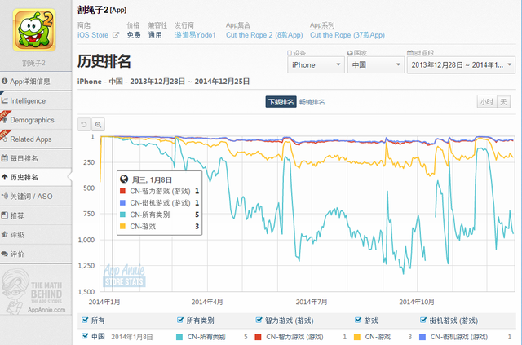Open the Cut the Rope 2 (8款App) collection link
The height and width of the screenshot is (345, 522).
[x=264, y=35]
